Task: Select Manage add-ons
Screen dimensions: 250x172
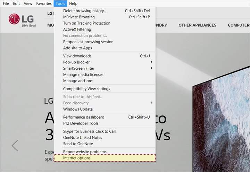Action: click(x=77, y=81)
